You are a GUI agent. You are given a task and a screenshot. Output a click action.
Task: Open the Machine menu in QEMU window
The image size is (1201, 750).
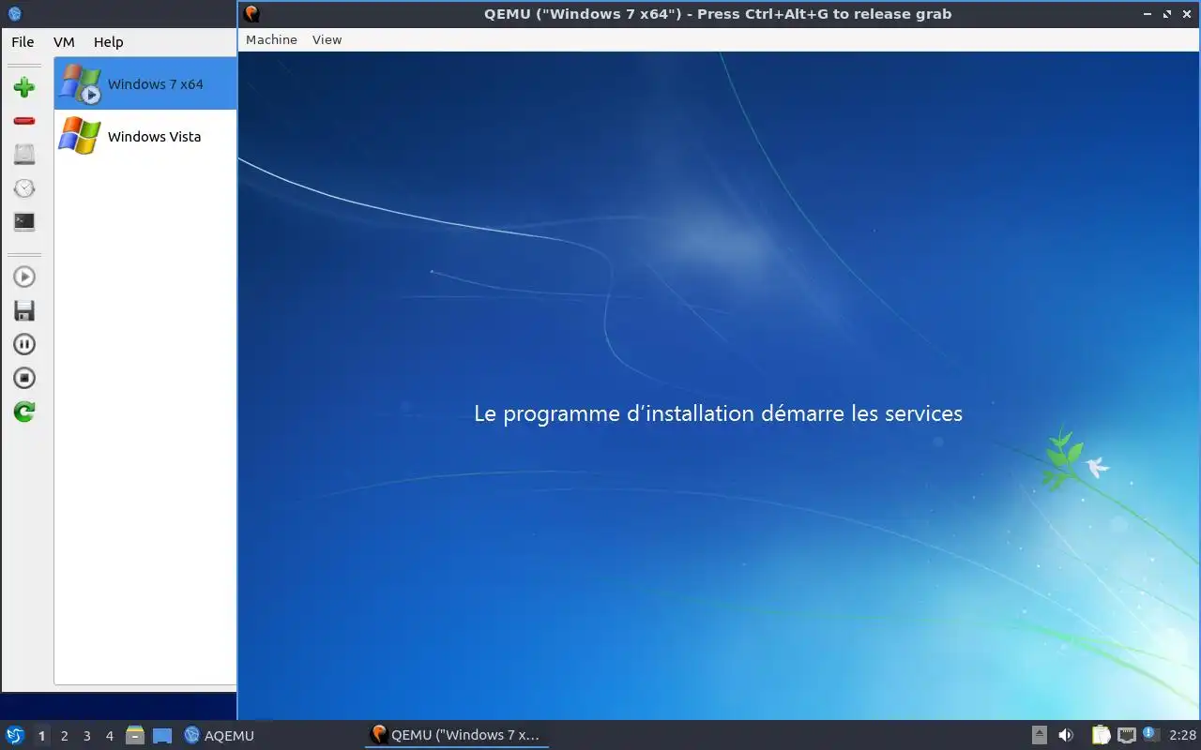271,39
